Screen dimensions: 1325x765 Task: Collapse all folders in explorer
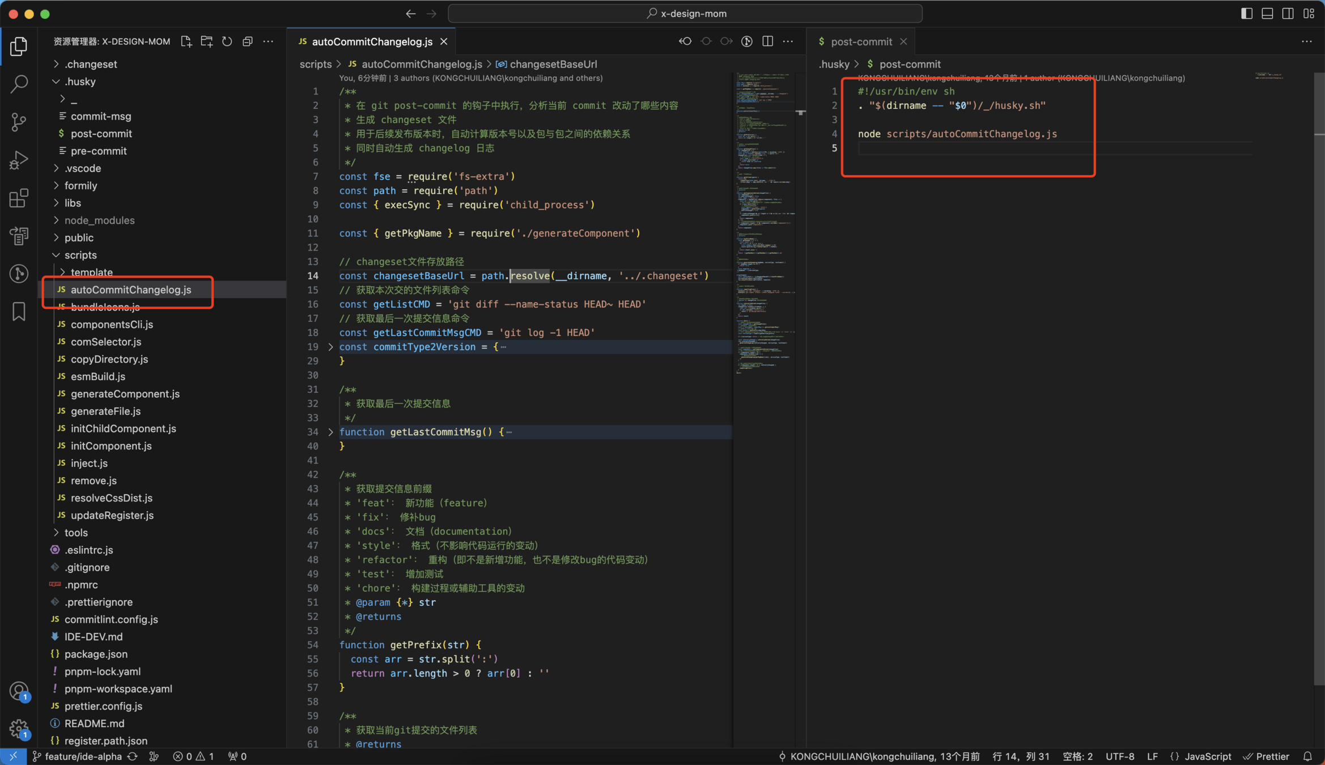[248, 41]
